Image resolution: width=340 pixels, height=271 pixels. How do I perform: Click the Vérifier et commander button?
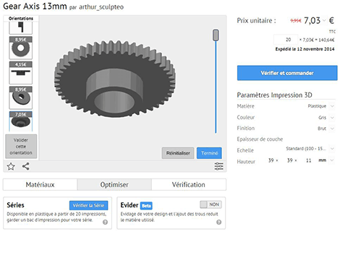tap(287, 73)
